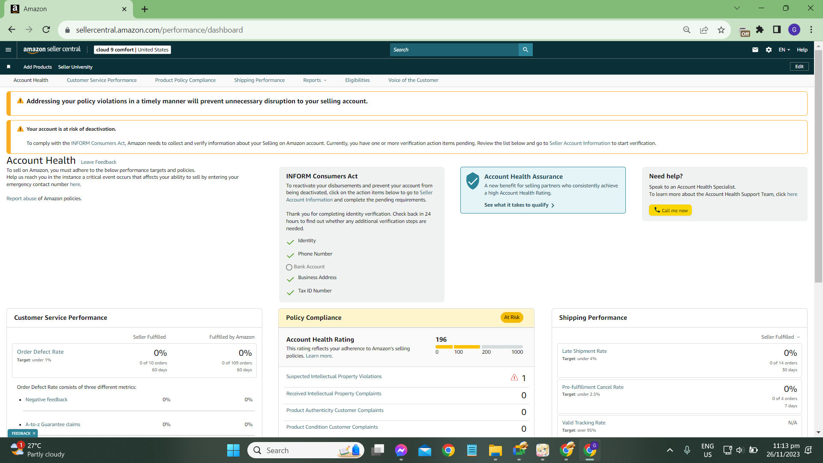Screen dimensions: 823x463
Task: Open Suspected Intellectual Property Violations
Action: (x=334, y=376)
